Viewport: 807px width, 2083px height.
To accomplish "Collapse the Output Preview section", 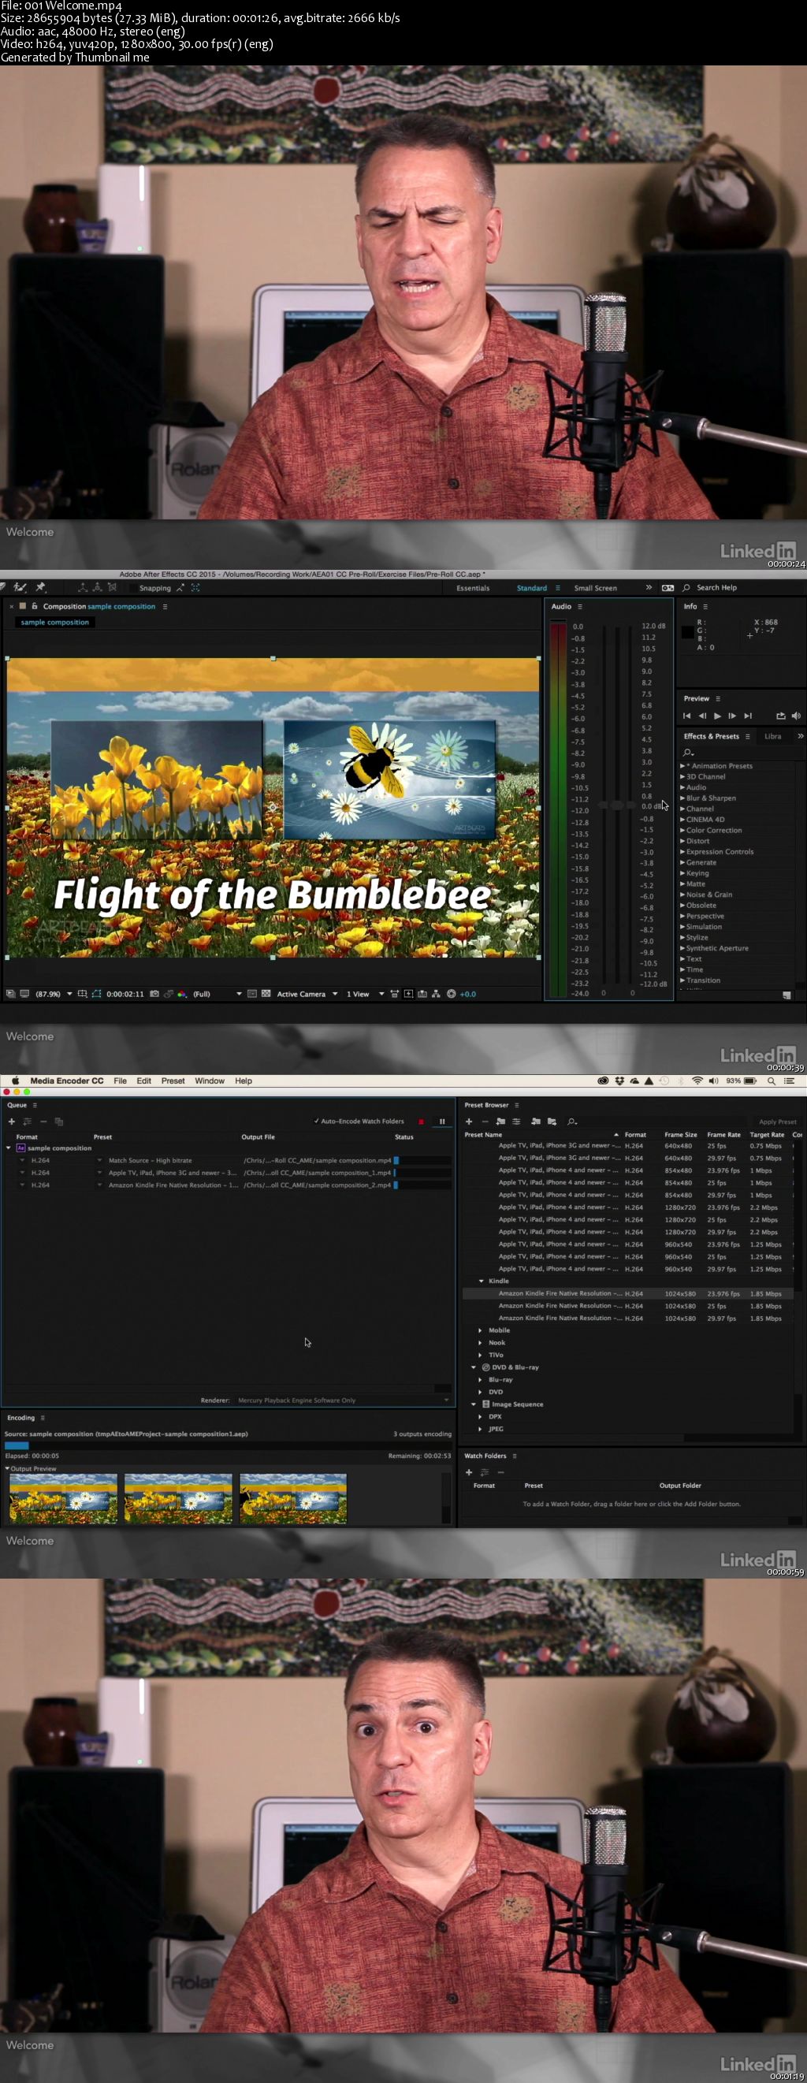I will tap(7, 1468).
